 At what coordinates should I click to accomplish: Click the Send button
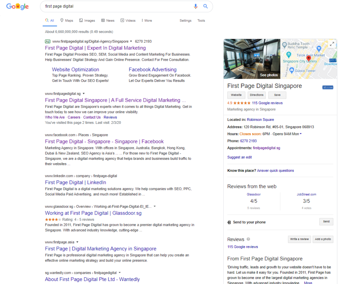[326, 222]
